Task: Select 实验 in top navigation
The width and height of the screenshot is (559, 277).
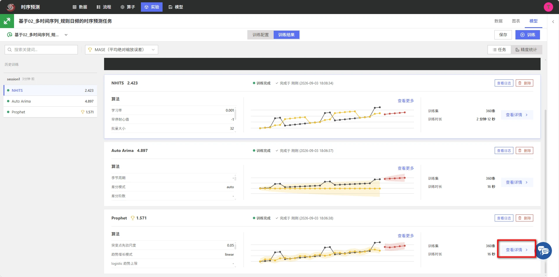Action: tap(152, 7)
